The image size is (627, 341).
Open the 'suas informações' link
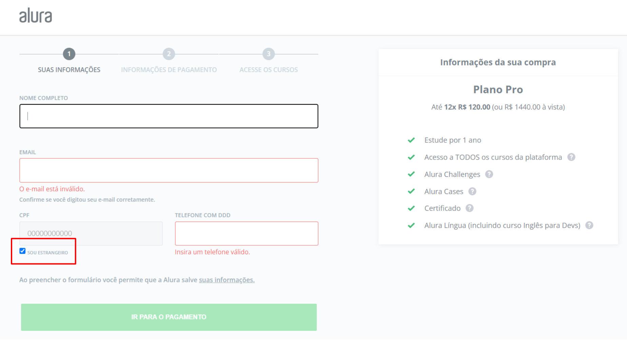227,280
